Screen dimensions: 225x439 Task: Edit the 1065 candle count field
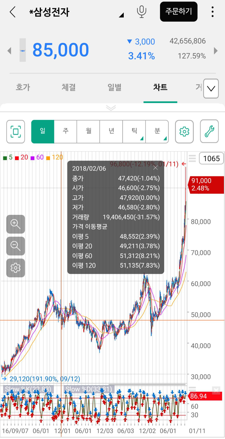[211, 158]
